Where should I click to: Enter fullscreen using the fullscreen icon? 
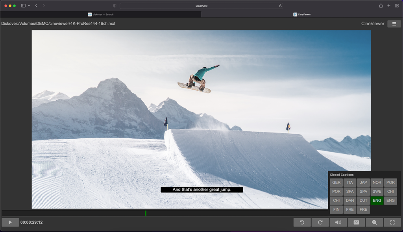[x=392, y=222]
